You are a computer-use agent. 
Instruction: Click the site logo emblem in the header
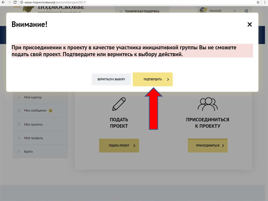(x=28, y=9)
